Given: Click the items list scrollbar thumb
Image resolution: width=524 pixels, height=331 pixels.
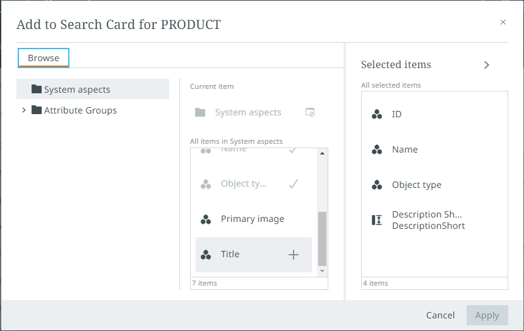Looking at the screenshot, I should [x=322, y=238].
